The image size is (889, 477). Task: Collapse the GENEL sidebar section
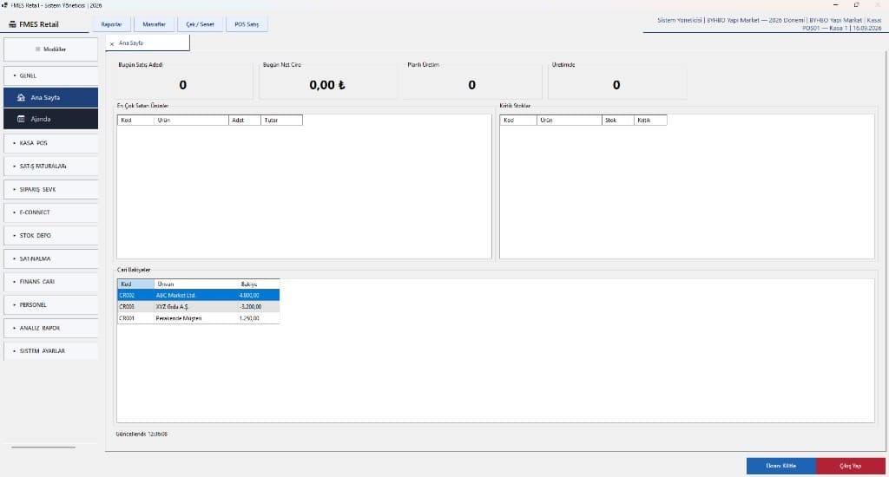coord(50,75)
